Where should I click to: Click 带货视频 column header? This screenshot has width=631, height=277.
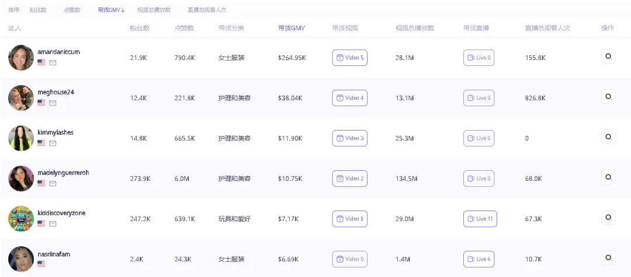(345, 28)
